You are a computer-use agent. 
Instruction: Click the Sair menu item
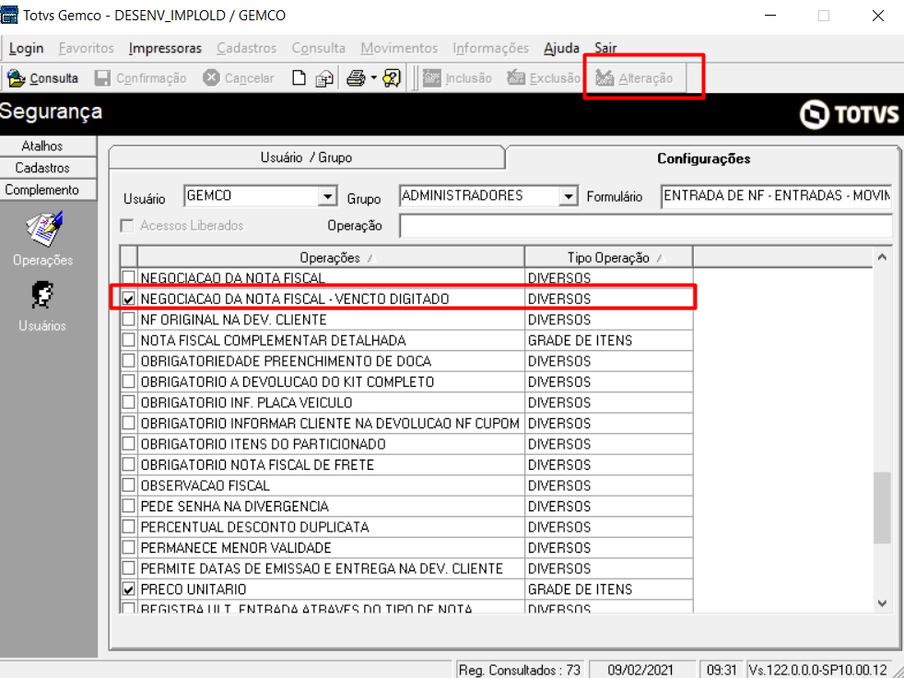coord(605,48)
